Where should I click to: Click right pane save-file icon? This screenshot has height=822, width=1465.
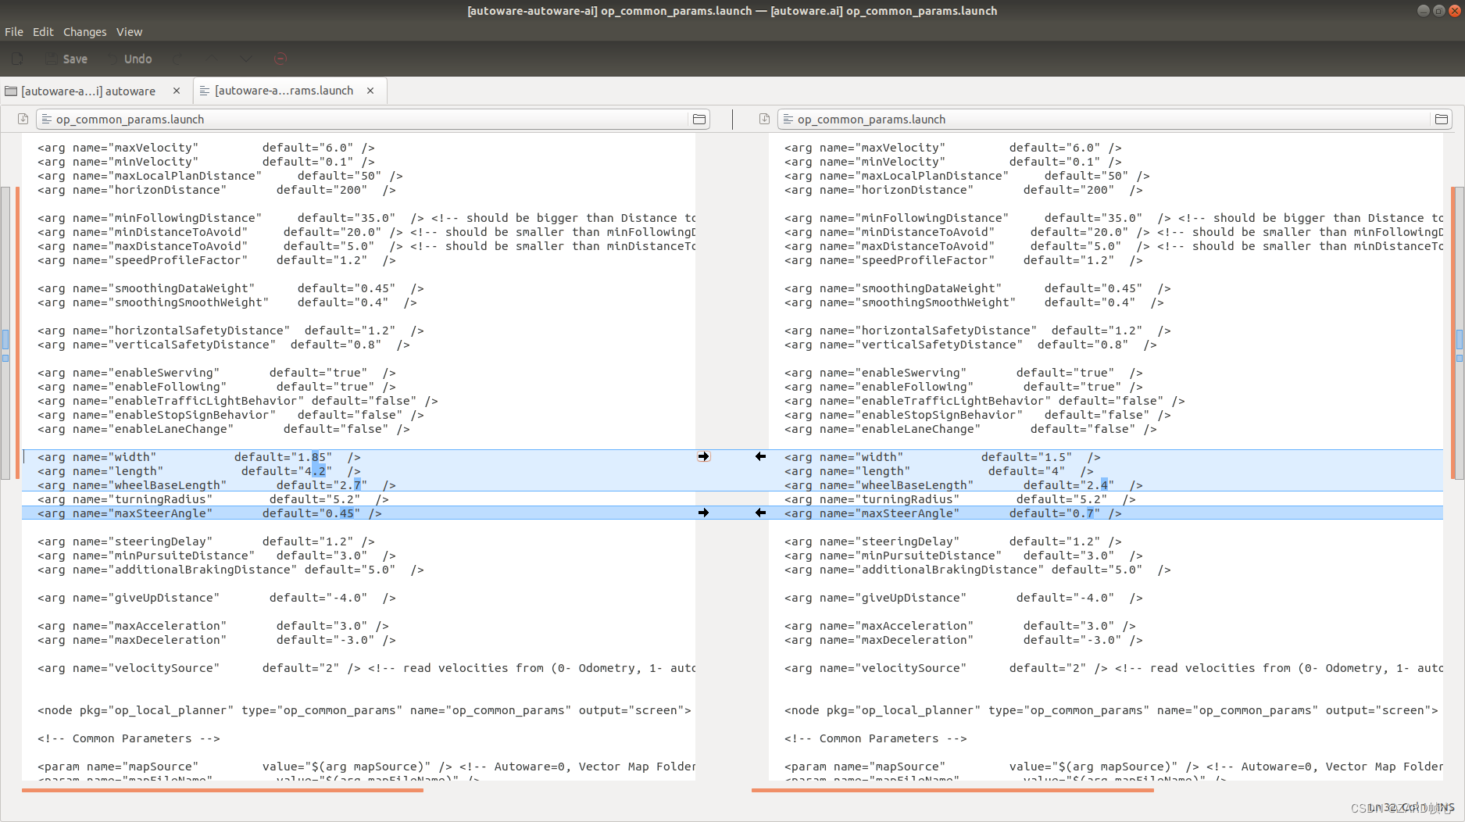[764, 119]
